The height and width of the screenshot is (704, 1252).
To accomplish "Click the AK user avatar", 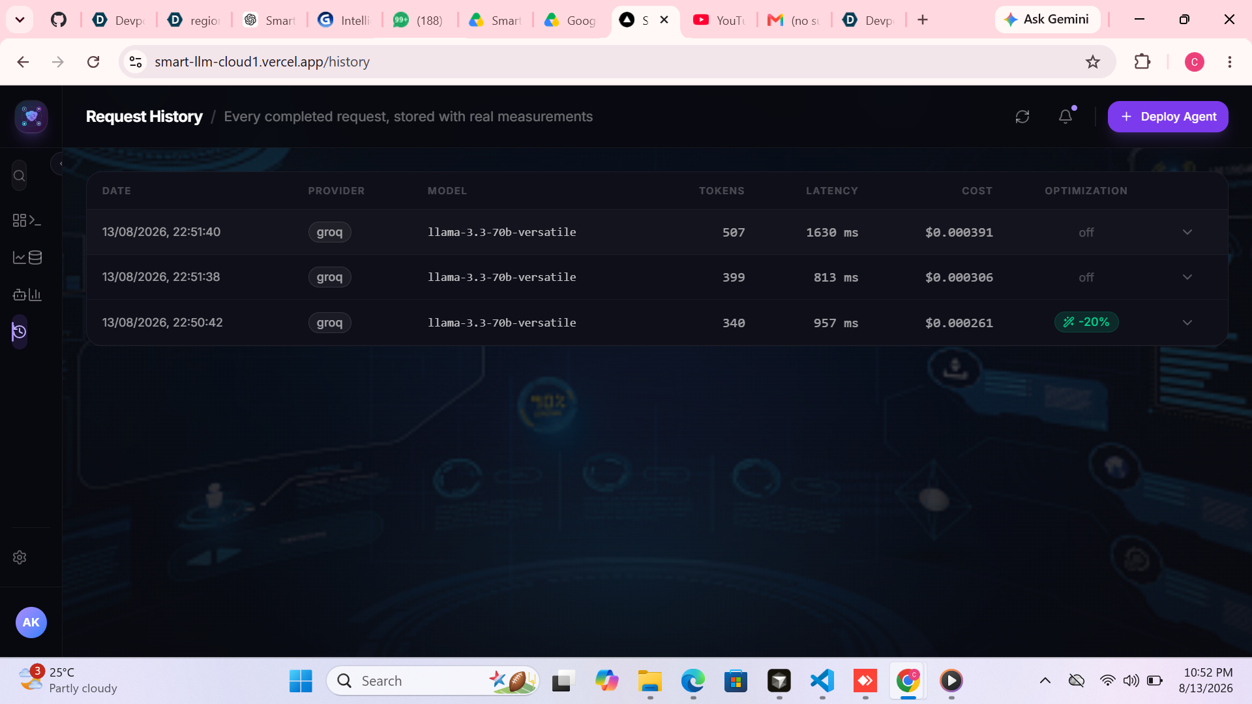I will (31, 623).
